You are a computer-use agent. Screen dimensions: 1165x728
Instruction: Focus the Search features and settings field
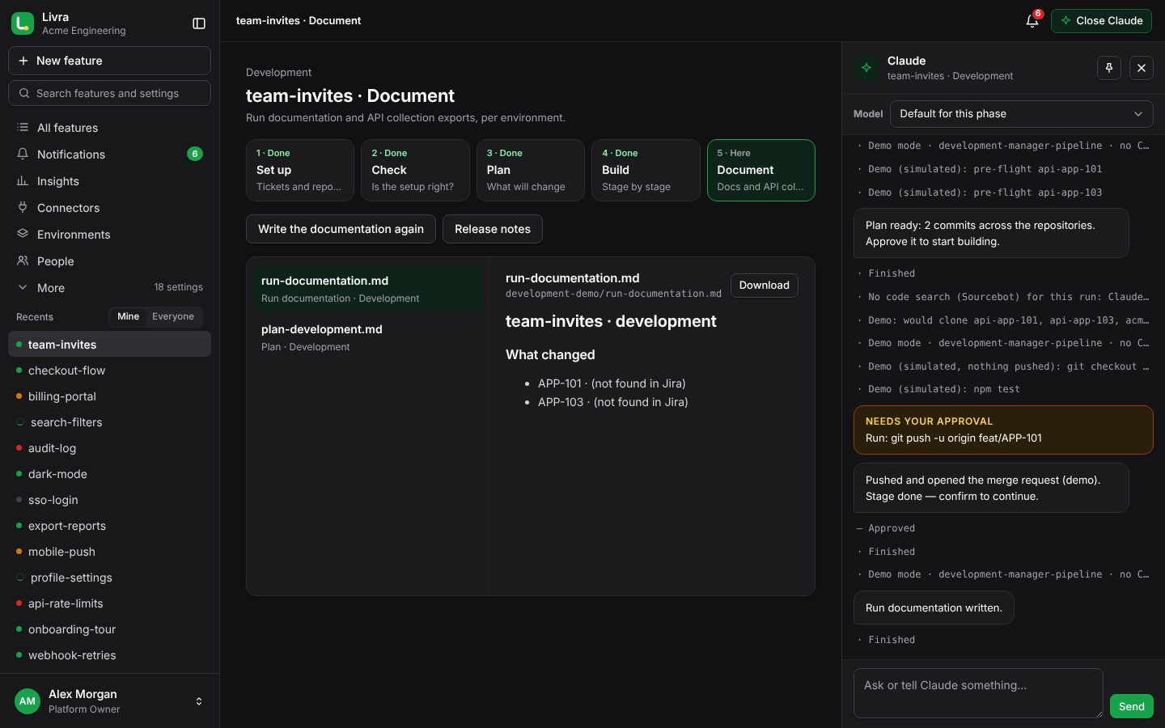click(x=109, y=93)
